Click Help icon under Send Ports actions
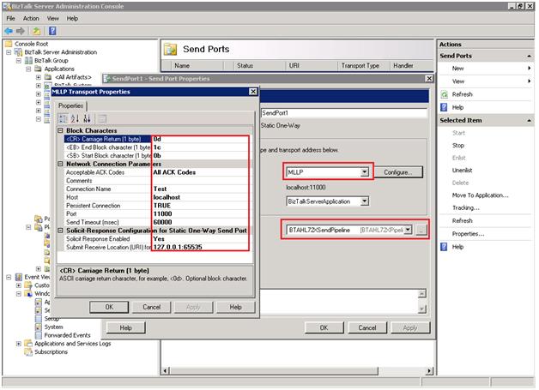This screenshot has width=539, height=390. [x=444, y=107]
